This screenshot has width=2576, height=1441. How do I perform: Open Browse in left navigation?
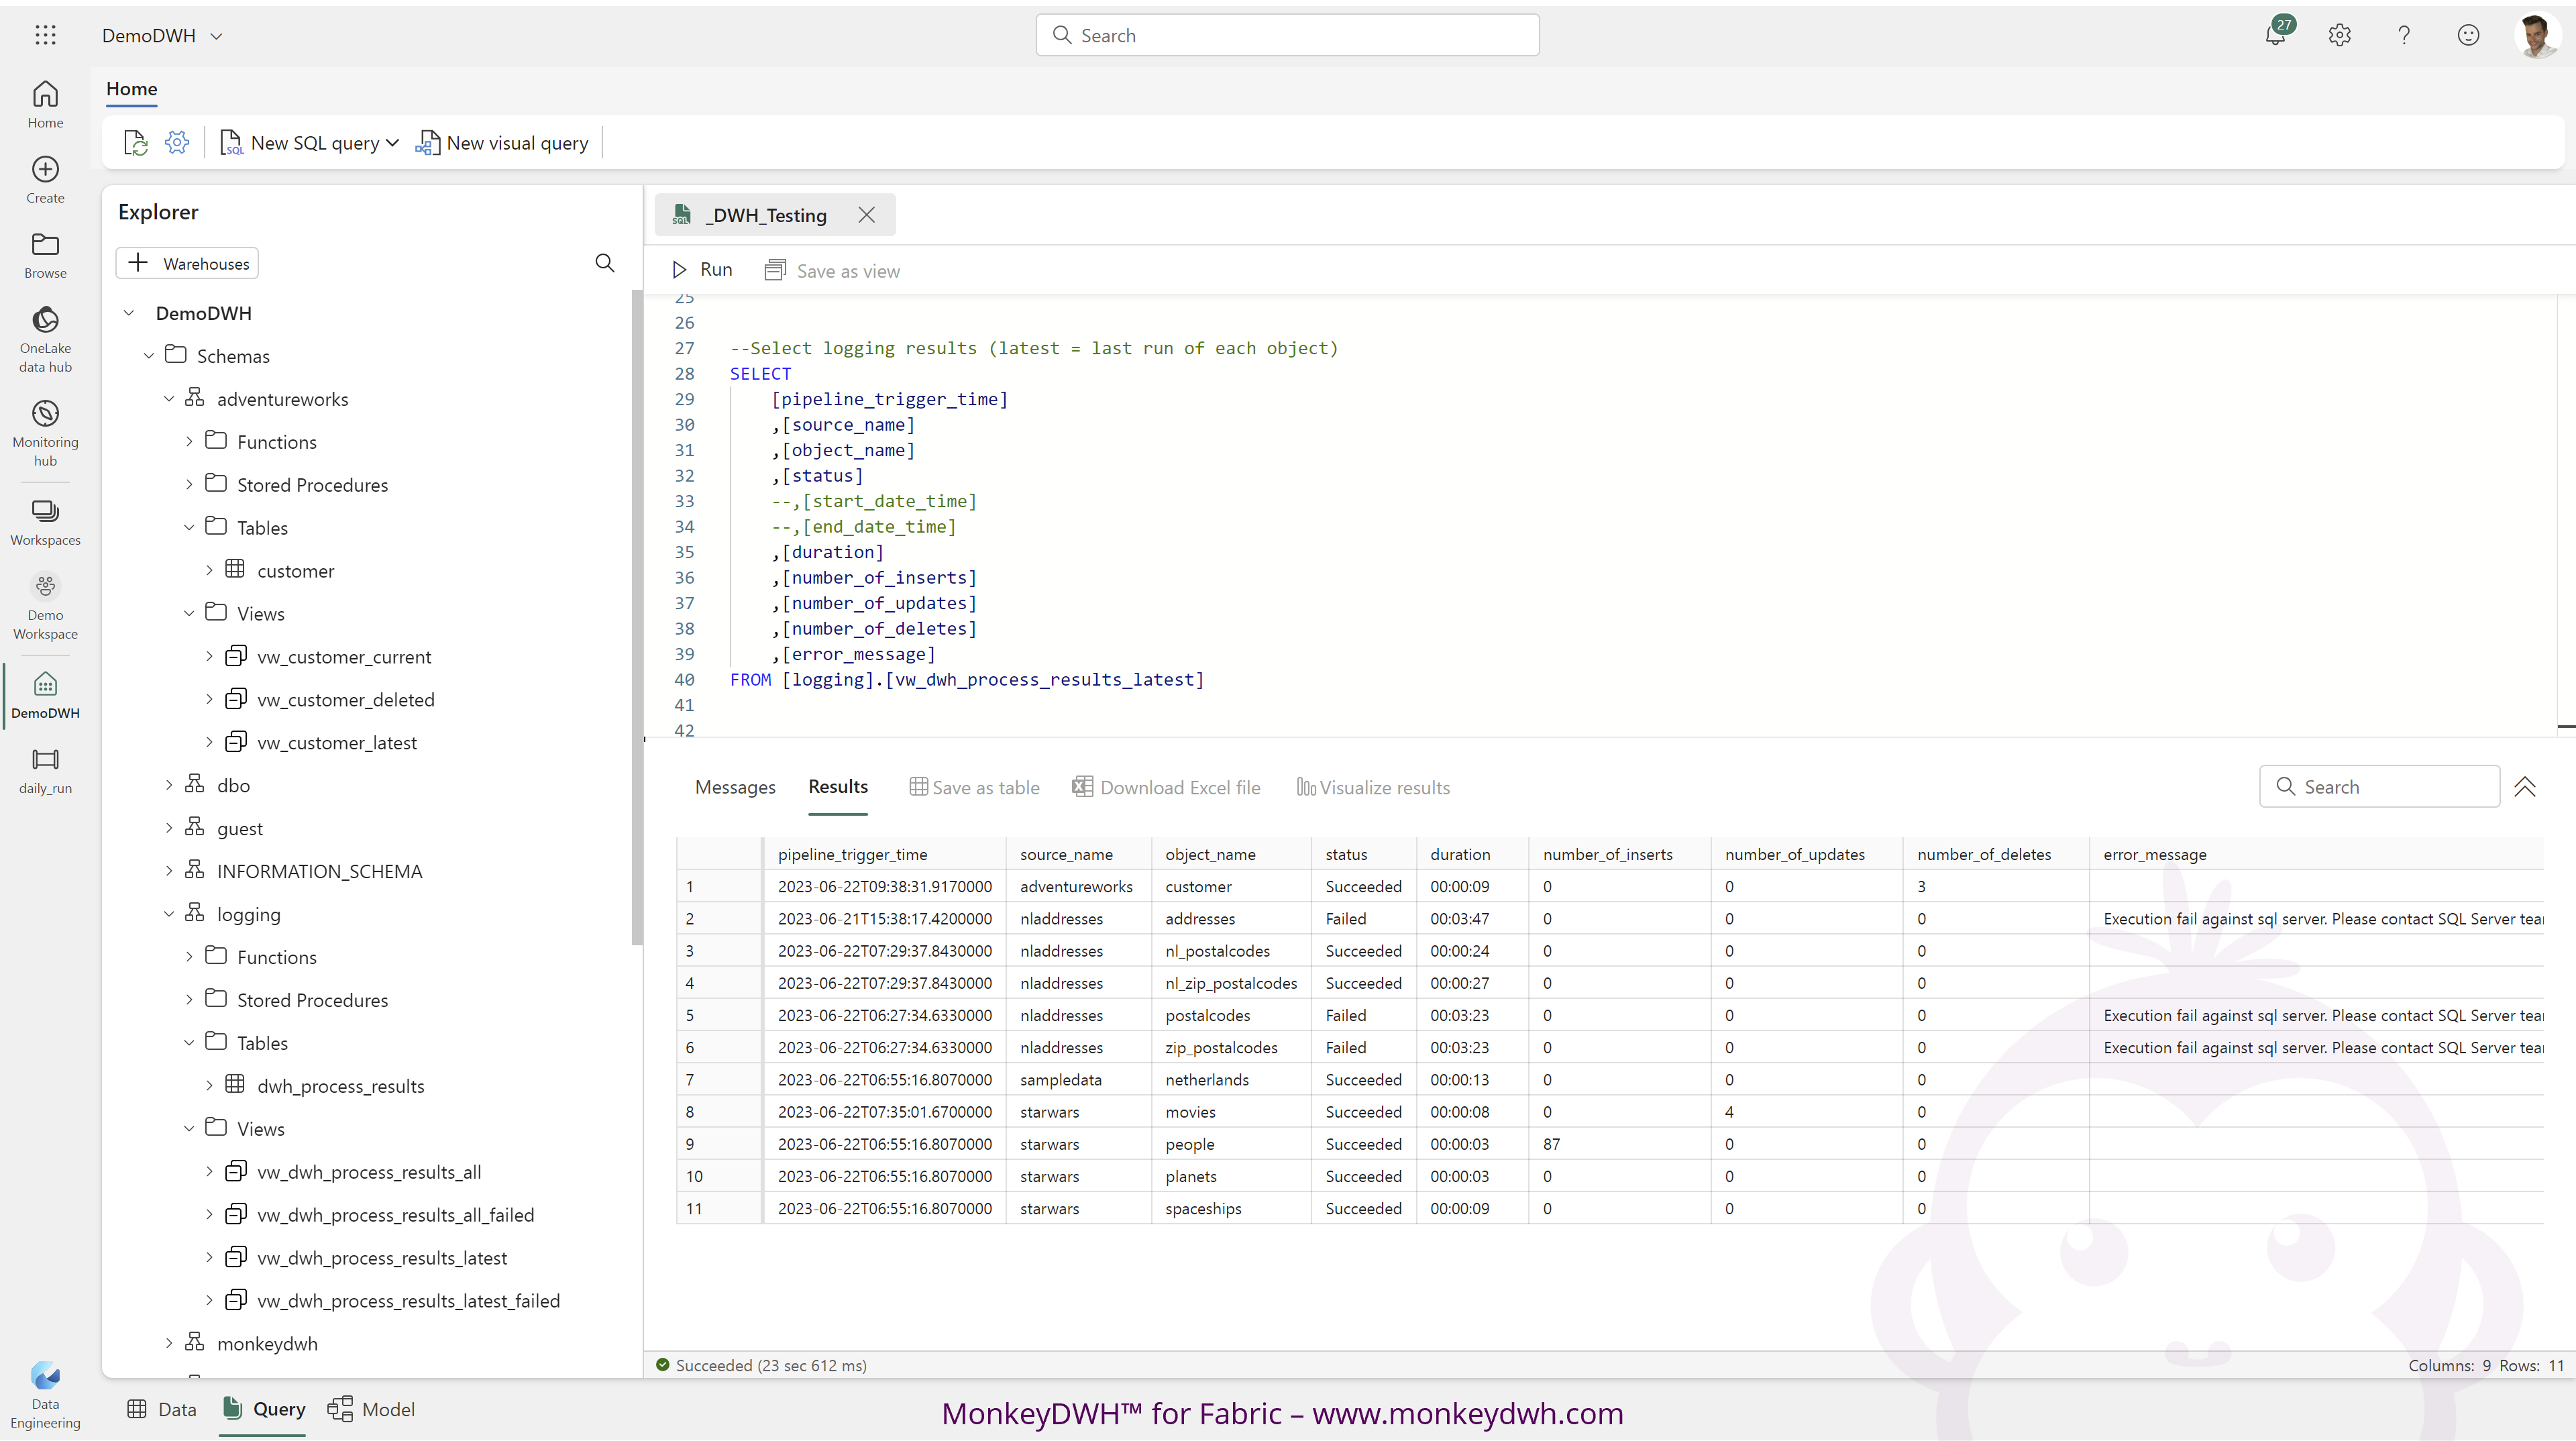click(x=45, y=255)
